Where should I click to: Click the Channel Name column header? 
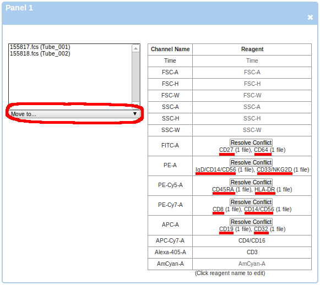tap(170, 49)
